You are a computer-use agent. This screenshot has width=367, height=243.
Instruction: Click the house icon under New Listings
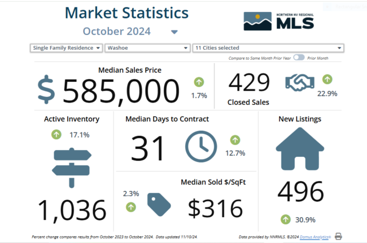(300, 148)
